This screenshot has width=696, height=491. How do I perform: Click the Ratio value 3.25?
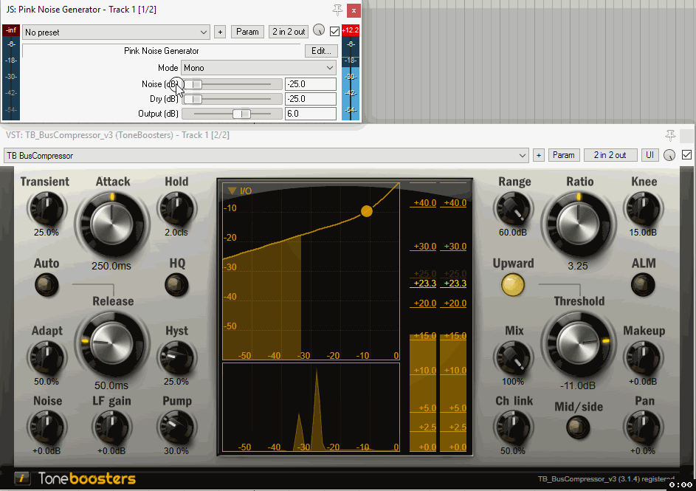[577, 266]
